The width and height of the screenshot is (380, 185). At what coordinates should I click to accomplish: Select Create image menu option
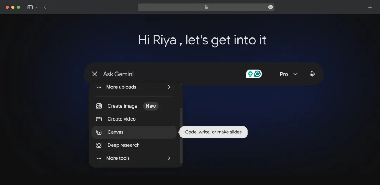click(134, 106)
